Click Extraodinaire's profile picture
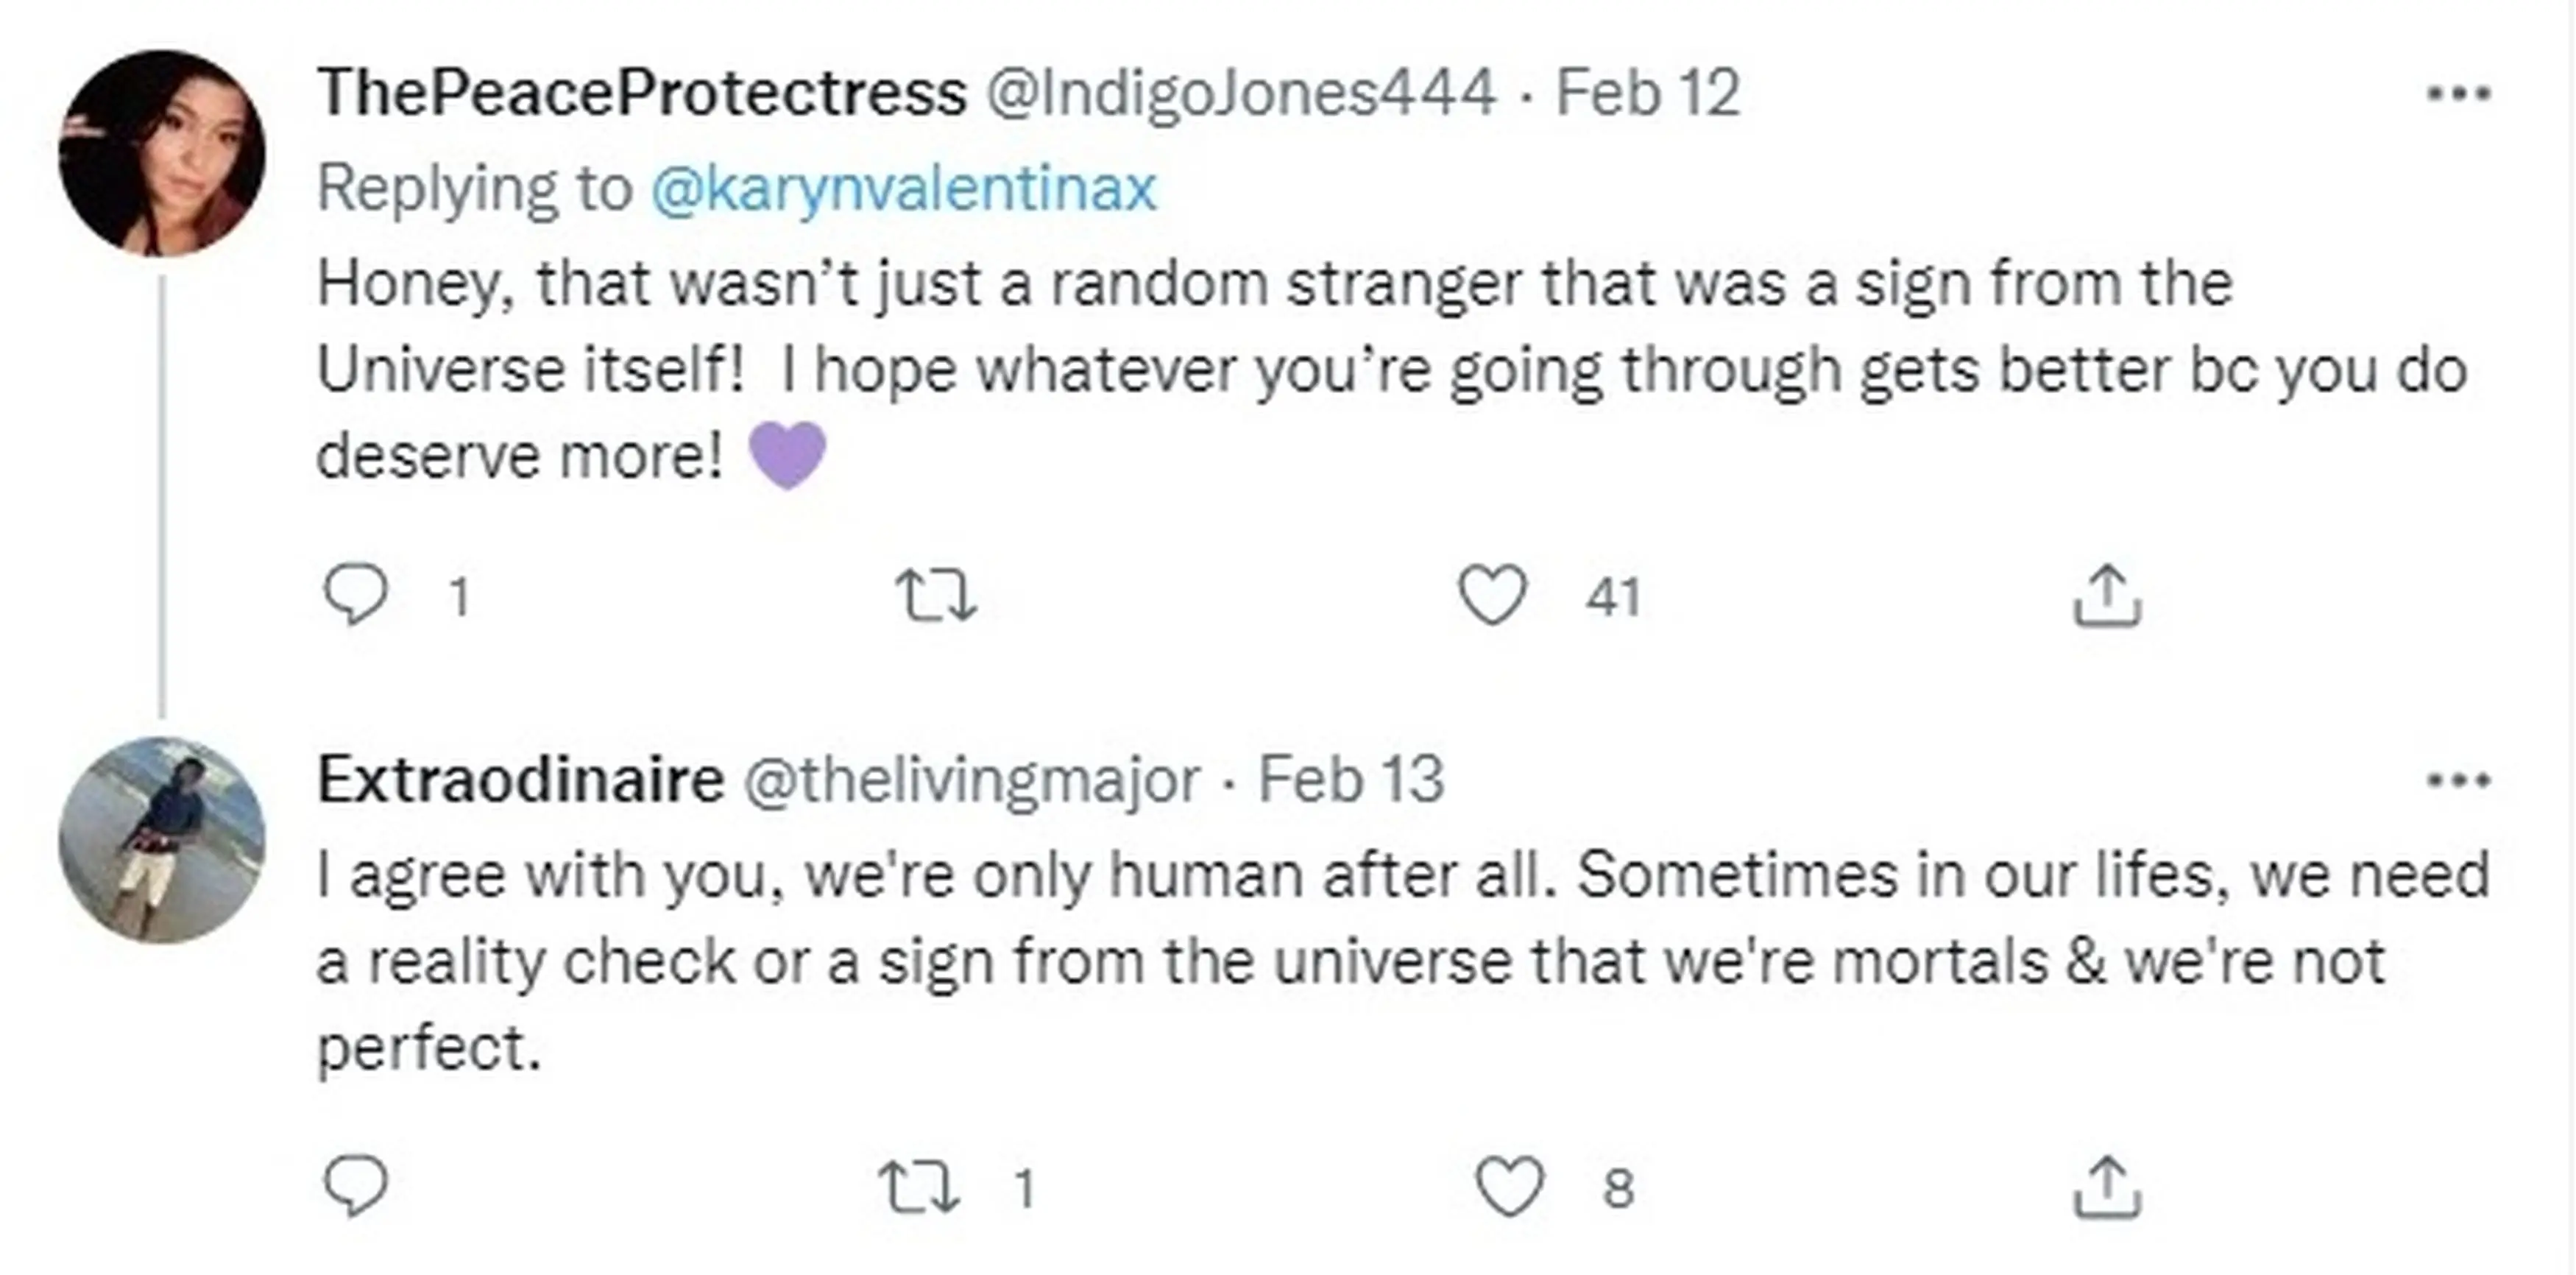This screenshot has width=2576, height=1275. coord(162,840)
